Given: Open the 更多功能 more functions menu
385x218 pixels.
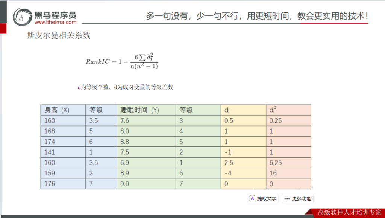Looking at the screenshot, I should click(x=298, y=198).
